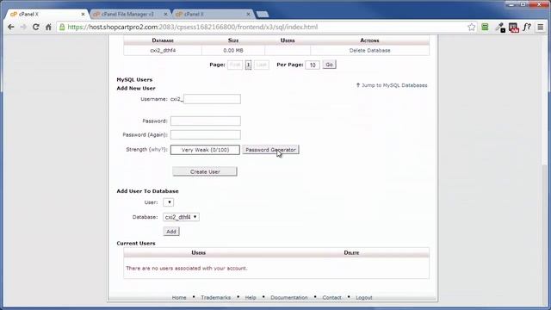Image resolution: width=551 pixels, height=310 pixels.
Task: Open the Trademarks footer link
Action: pos(216,297)
